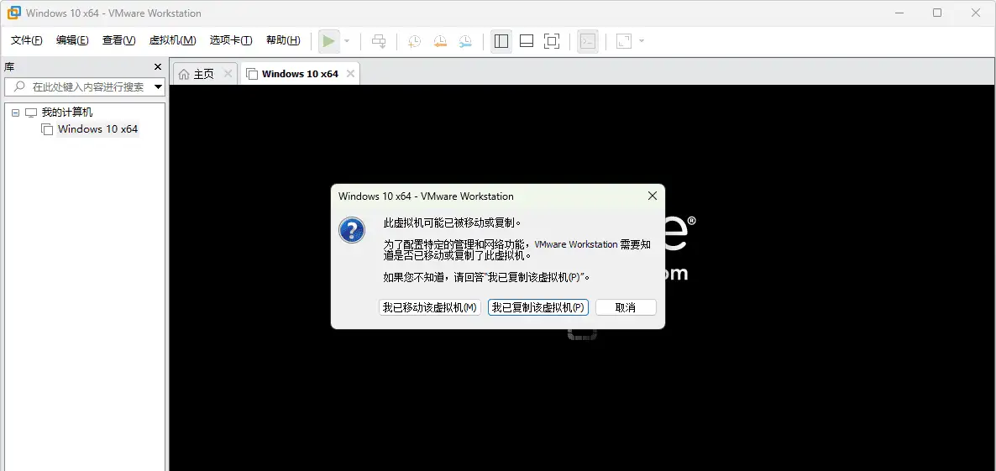Click the 取消 button in dialog
The image size is (996, 471).
[626, 307]
